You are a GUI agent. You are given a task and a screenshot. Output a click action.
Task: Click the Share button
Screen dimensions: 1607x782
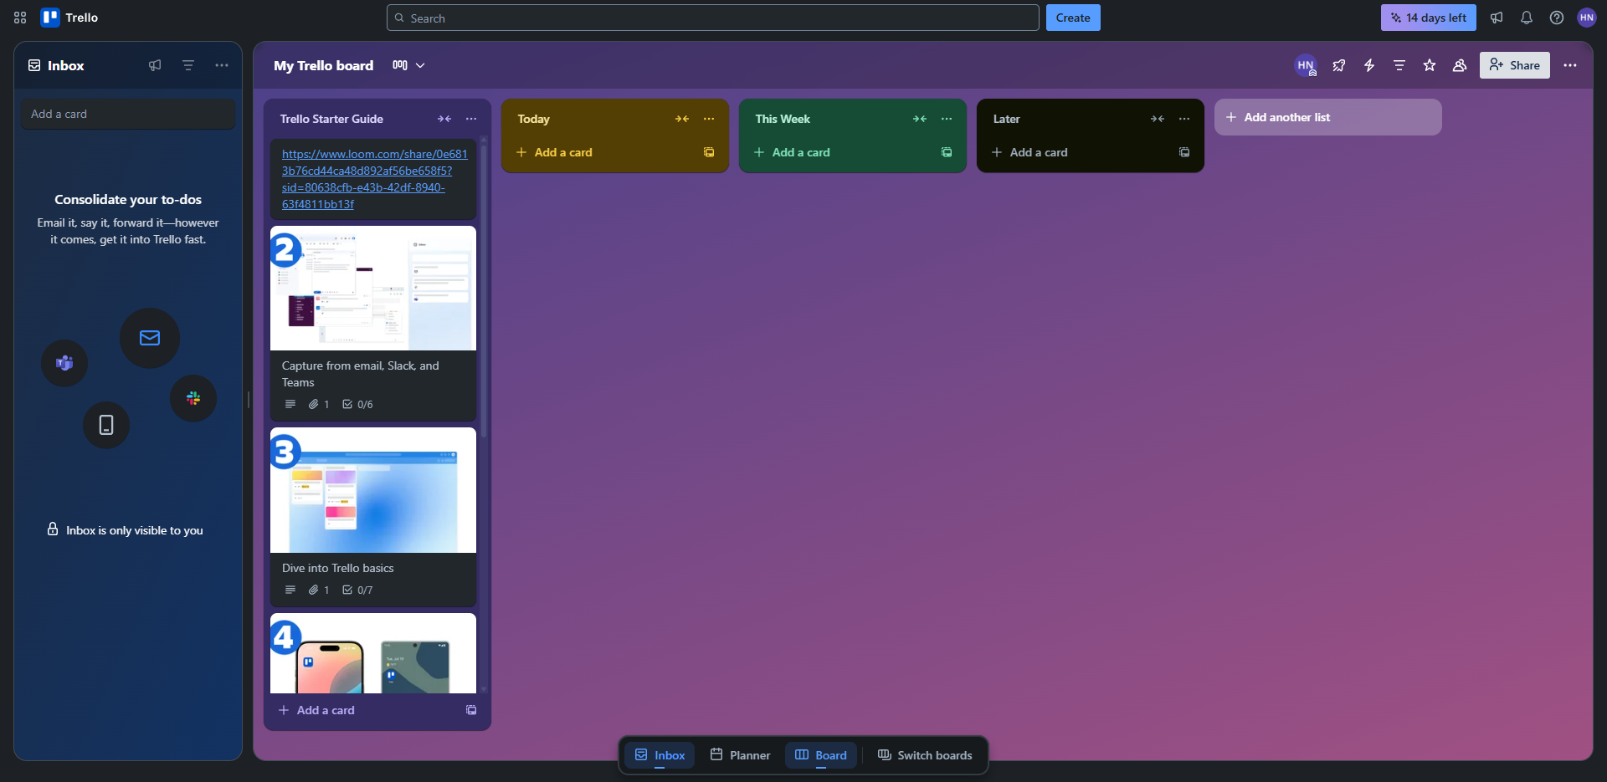tap(1515, 65)
